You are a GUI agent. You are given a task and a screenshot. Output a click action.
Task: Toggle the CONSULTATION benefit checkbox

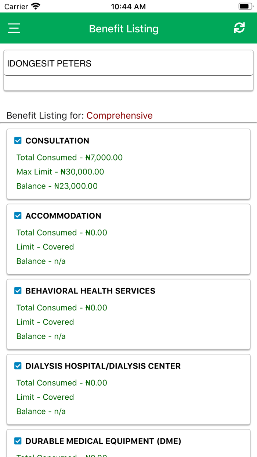18,140
